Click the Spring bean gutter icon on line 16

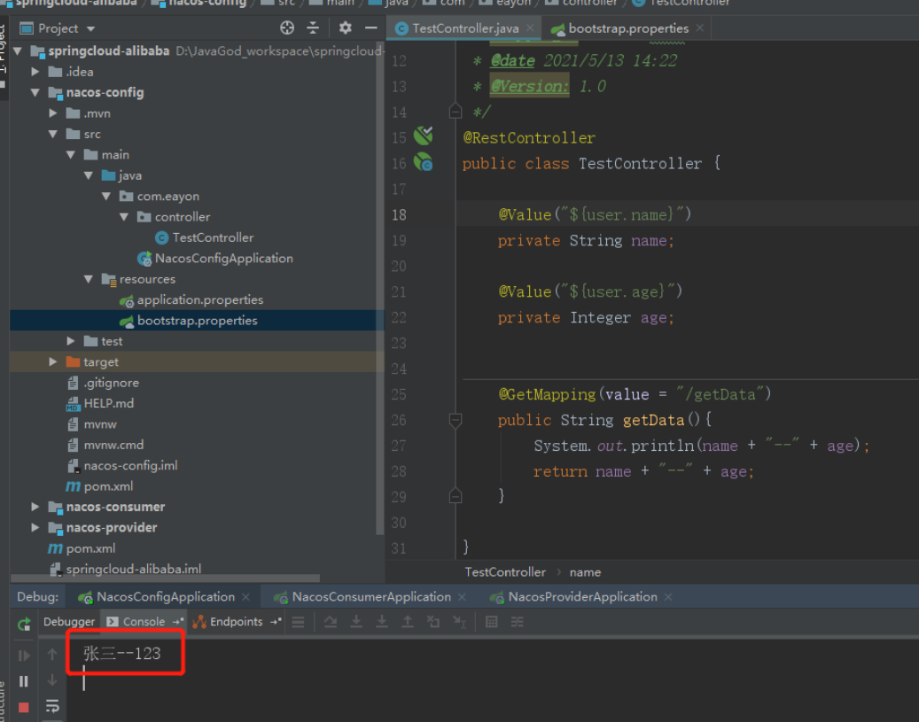point(423,162)
